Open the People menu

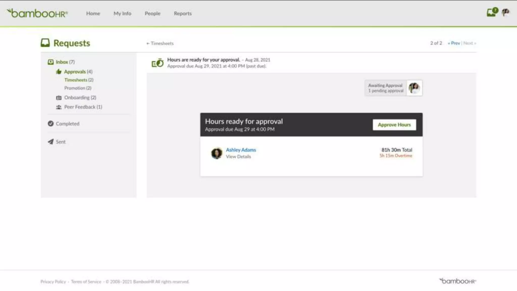pyautogui.click(x=152, y=13)
